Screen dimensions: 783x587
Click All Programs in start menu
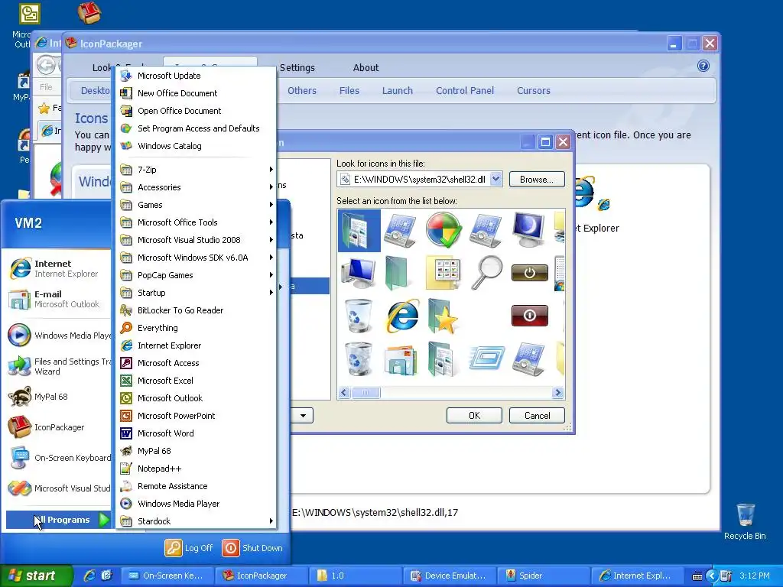[x=58, y=520]
